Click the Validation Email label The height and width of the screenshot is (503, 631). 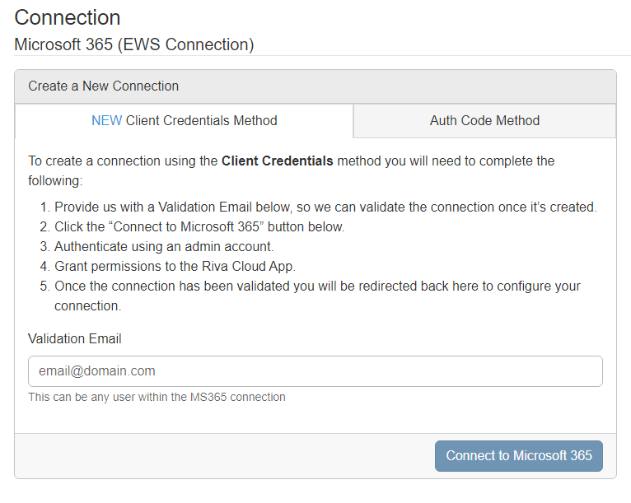[x=75, y=338]
